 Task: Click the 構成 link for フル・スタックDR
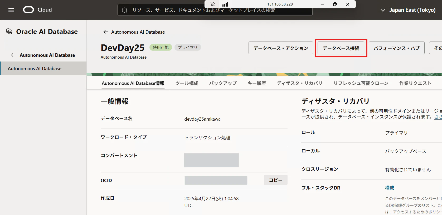tap(390, 188)
